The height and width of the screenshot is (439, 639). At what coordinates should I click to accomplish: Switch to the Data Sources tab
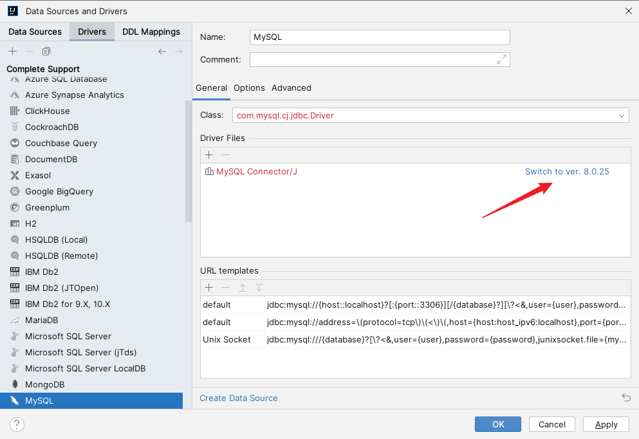[x=35, y=32]
